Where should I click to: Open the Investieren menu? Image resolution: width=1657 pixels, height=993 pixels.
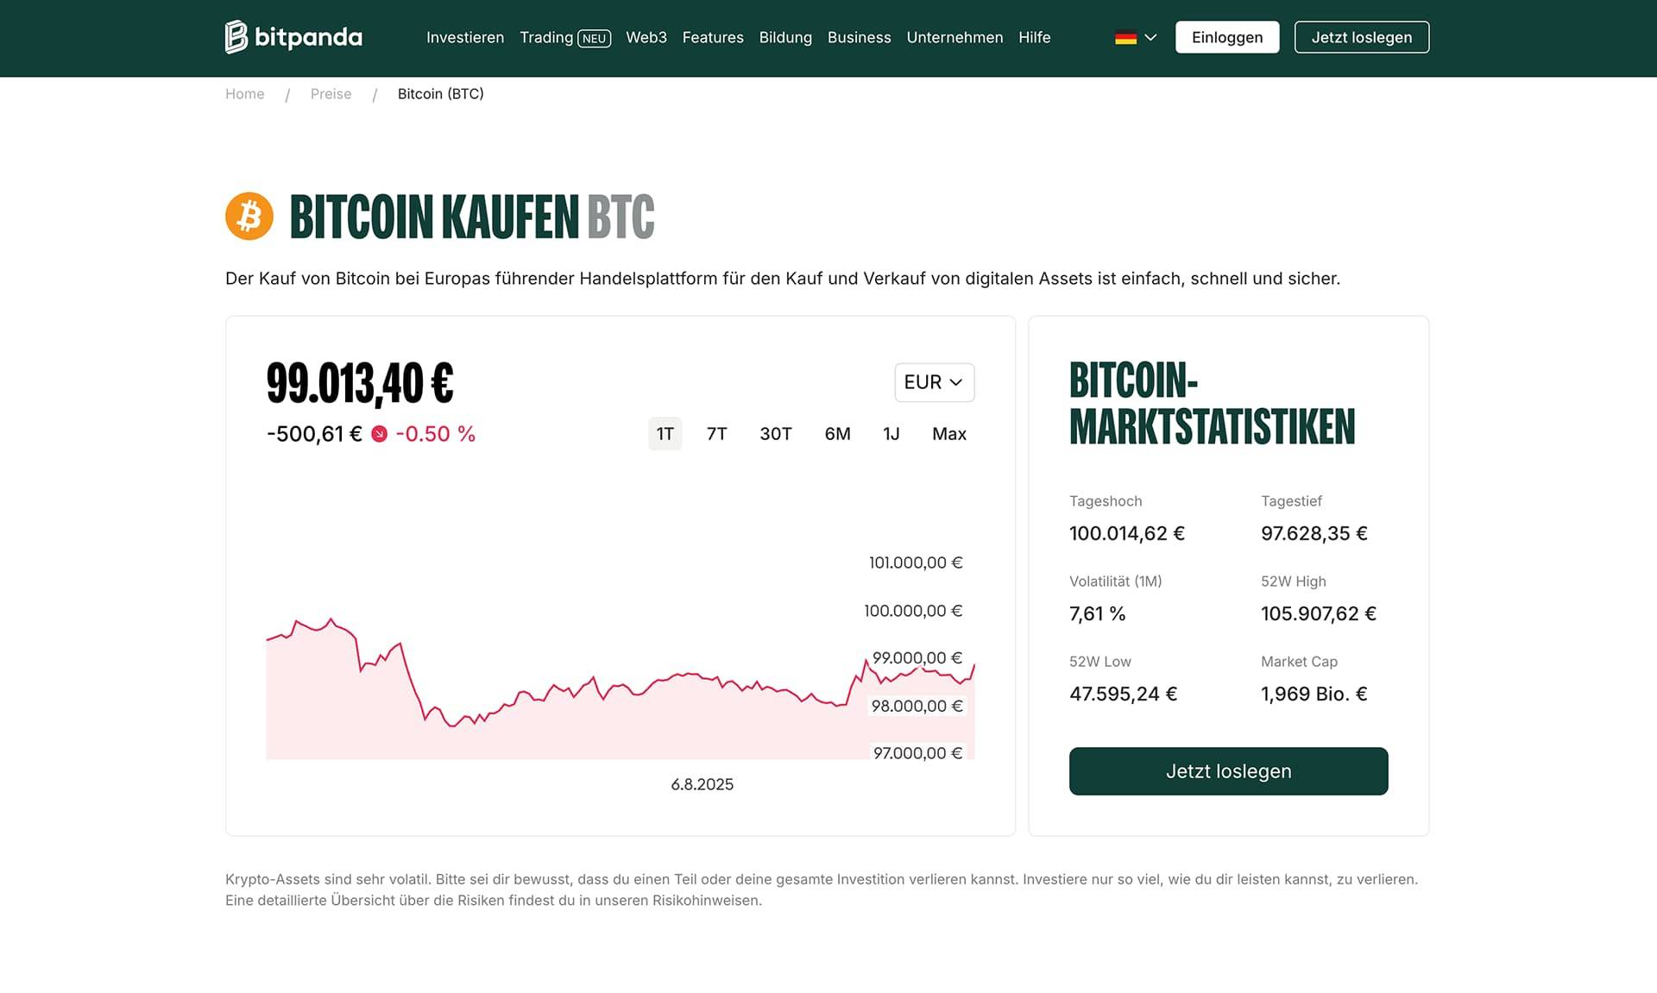pos(465,38)
